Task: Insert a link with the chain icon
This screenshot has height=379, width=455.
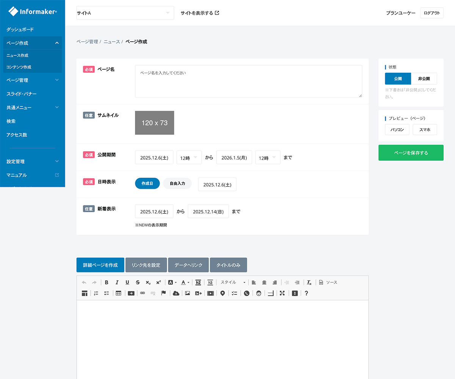Action: 143,293
